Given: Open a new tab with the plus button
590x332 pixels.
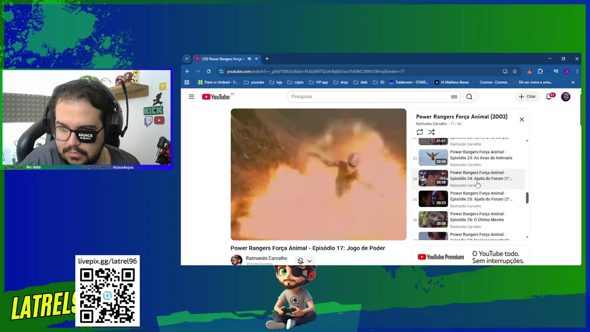Looking at the screenshot, I should pos(266,59).
